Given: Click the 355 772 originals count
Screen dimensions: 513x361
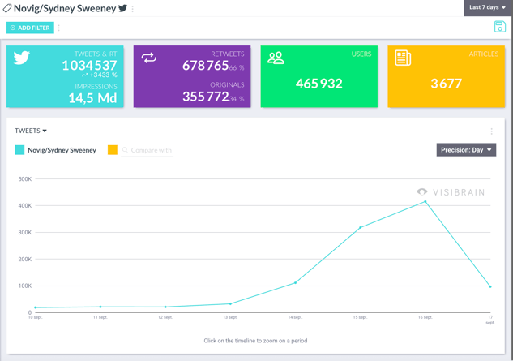Looking at the screenshot, I should click(206, 97).
